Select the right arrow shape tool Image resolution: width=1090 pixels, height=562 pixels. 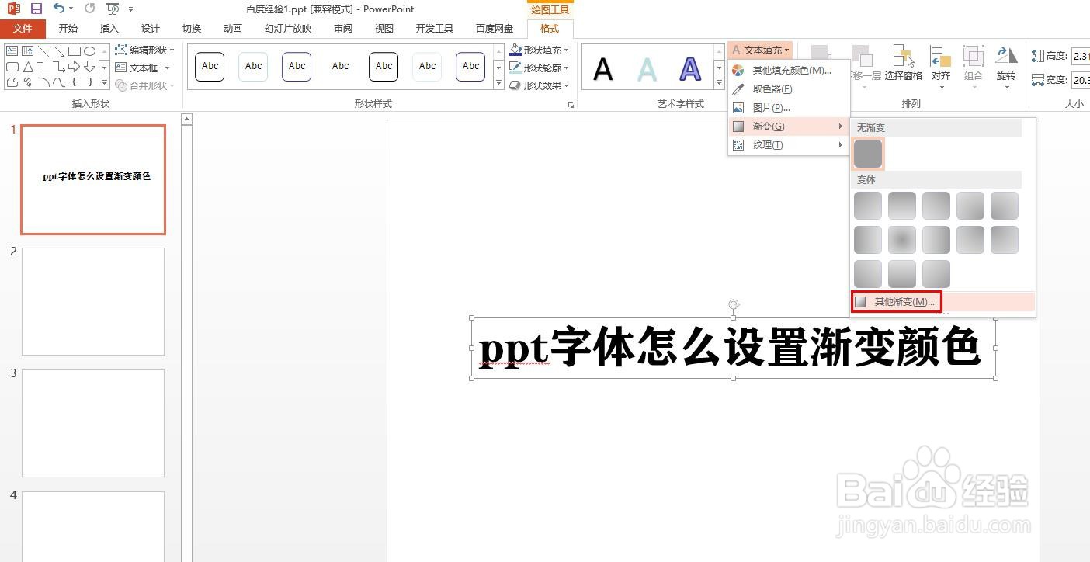coord(74,68)
